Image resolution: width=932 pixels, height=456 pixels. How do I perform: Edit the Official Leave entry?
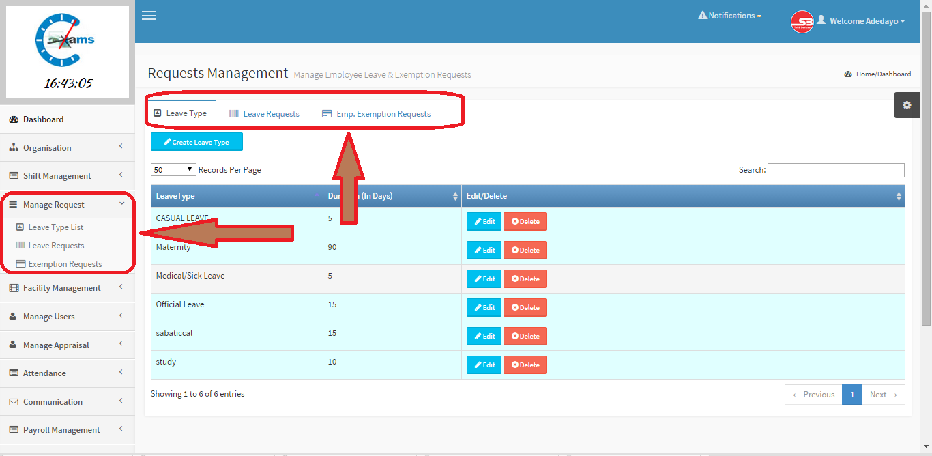click(x=484, y=308)
